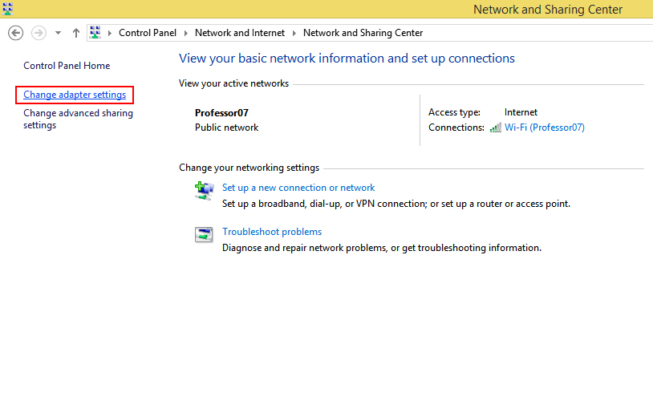Open the recent locations dropdown arrow

click(58, 34)
